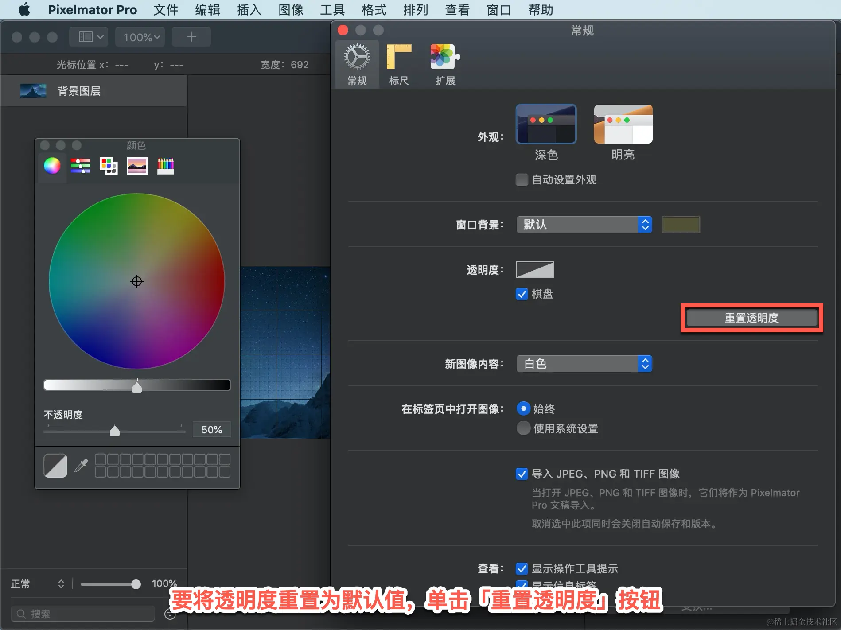Select the color palettes picker mode

[x=109, y=166]
